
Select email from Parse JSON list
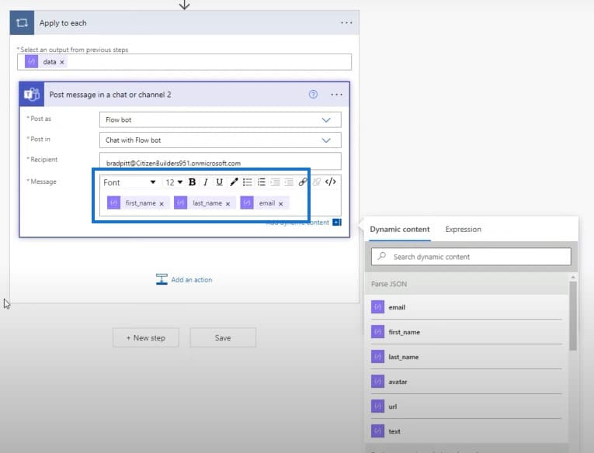[467, 307]
